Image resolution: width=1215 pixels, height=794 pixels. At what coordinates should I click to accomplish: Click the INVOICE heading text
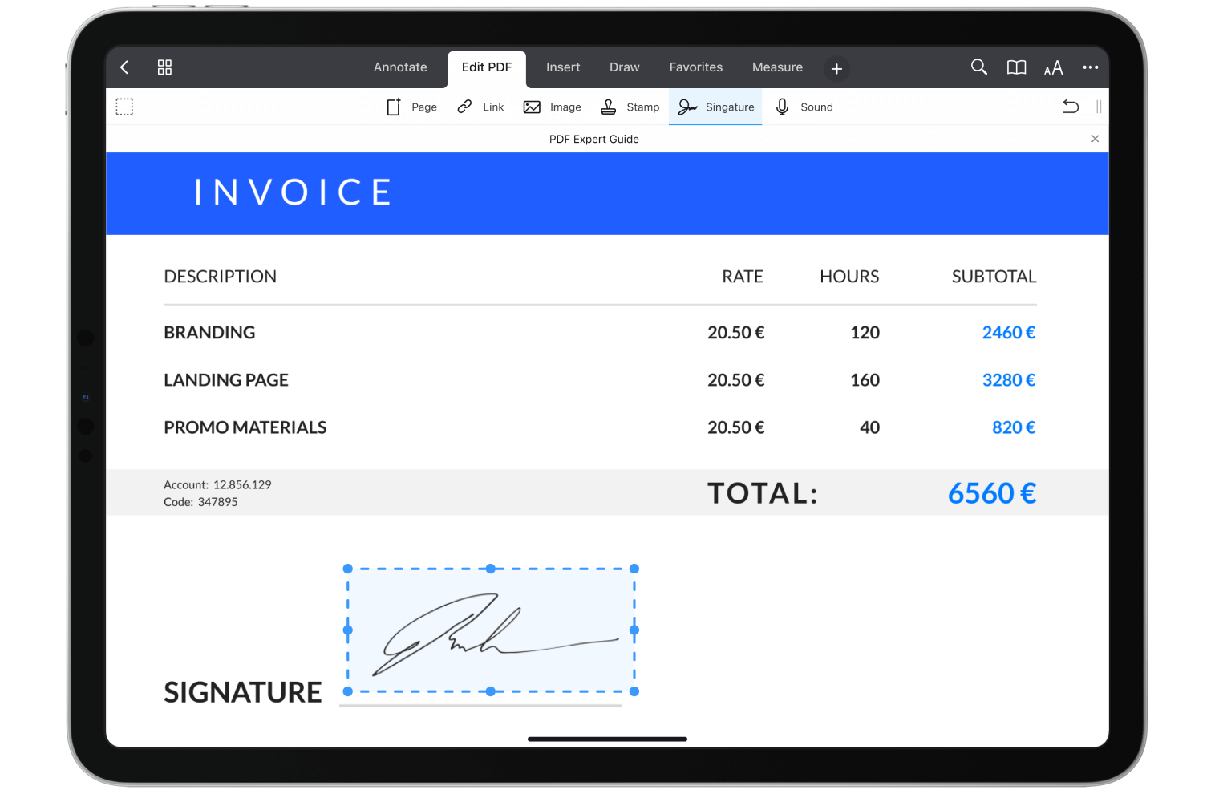(294, 192)
